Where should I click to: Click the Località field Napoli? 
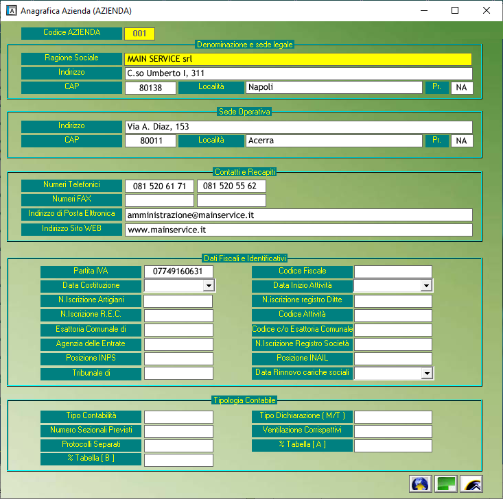tap(334, 87)
